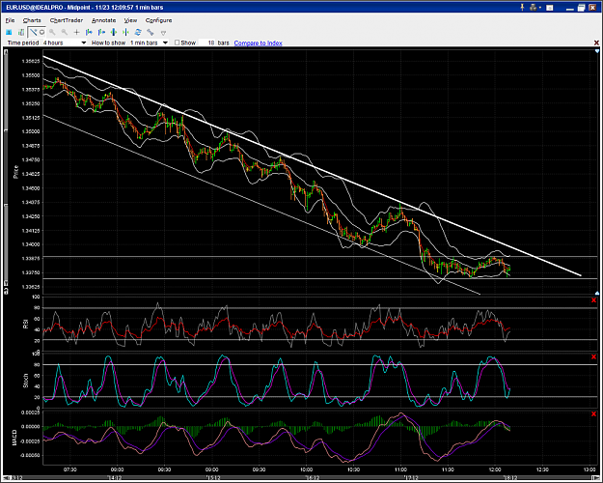
Task: Remove the MACD indicator panel
Action: (x=593, y=414)
